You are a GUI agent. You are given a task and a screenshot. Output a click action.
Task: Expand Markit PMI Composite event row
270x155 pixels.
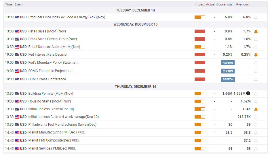[x=50, y=140]
